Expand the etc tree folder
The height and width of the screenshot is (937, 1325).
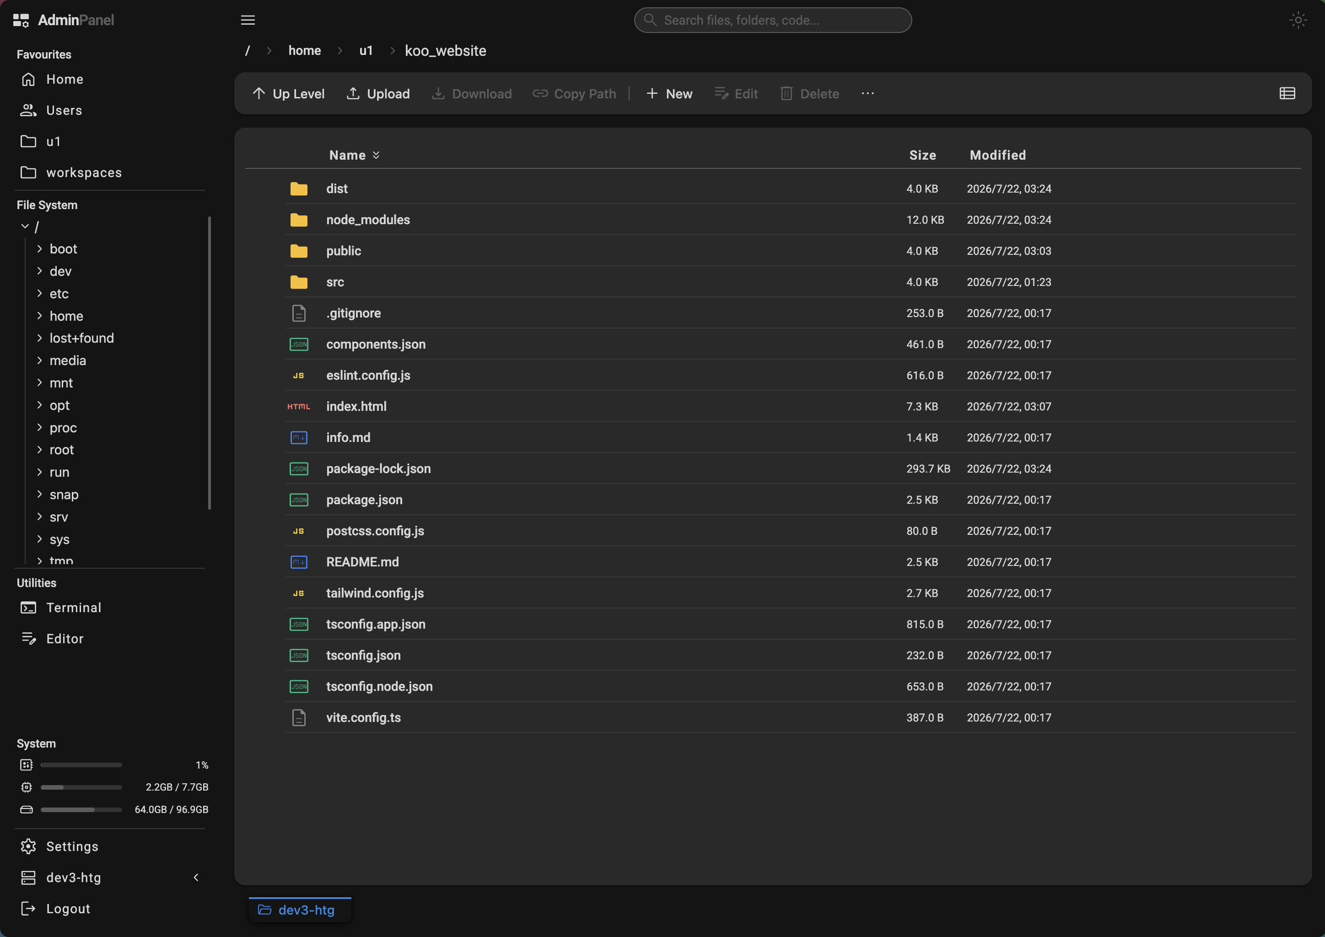point(39,294)
